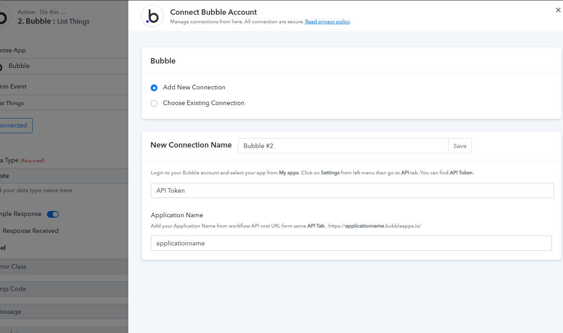Select Add New Connection radio button
This screenshot has height=333, width=563.
click(154, 88)
